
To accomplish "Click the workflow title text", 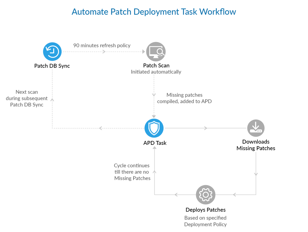I will pyautogui.click(x=154, y=12).
